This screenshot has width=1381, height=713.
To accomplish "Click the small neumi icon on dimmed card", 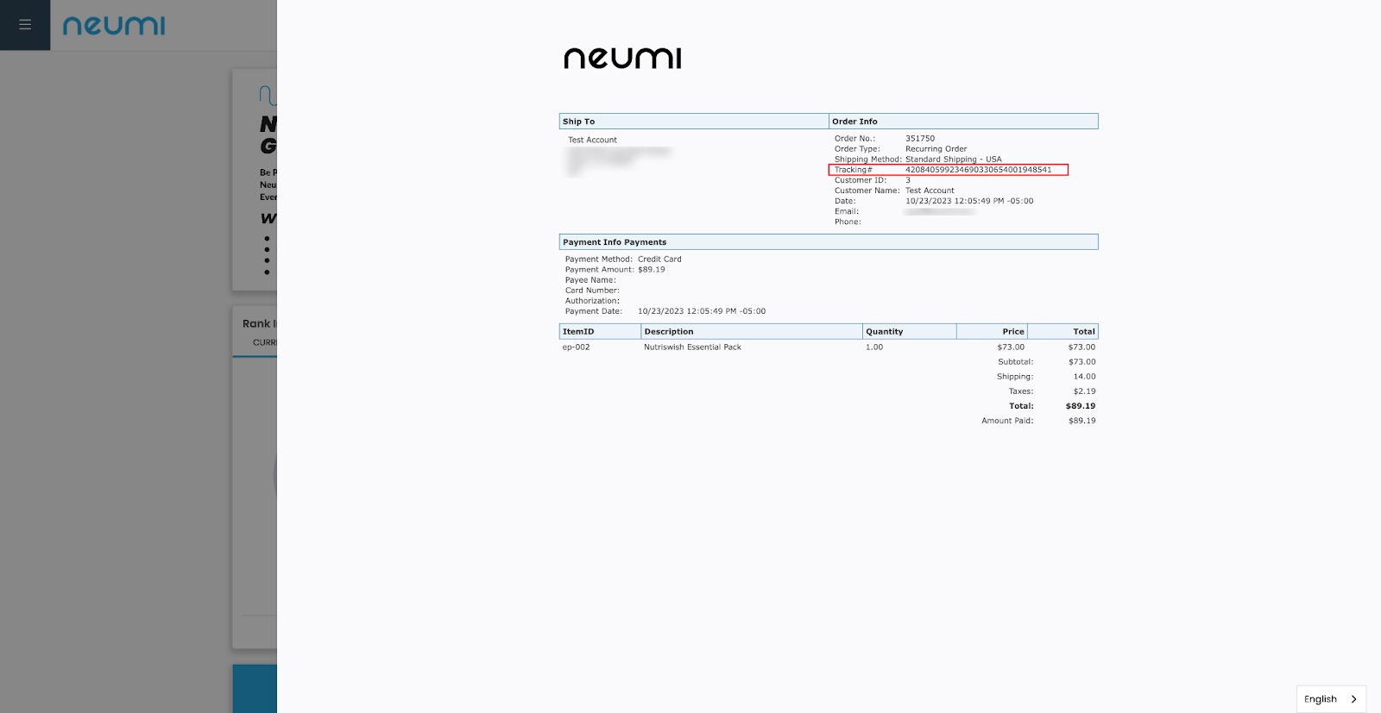I will tap(268, 94).
